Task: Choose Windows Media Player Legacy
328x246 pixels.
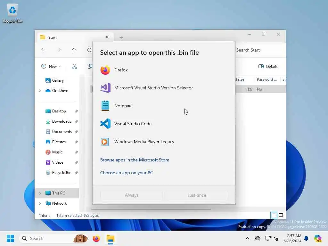Action: (x=164, y=142)
